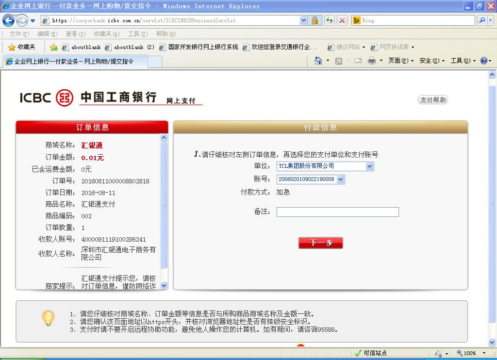This screenshot has height=360, width=497.
Task: Open the 帮助(H) menu
Action: [166, 34]
